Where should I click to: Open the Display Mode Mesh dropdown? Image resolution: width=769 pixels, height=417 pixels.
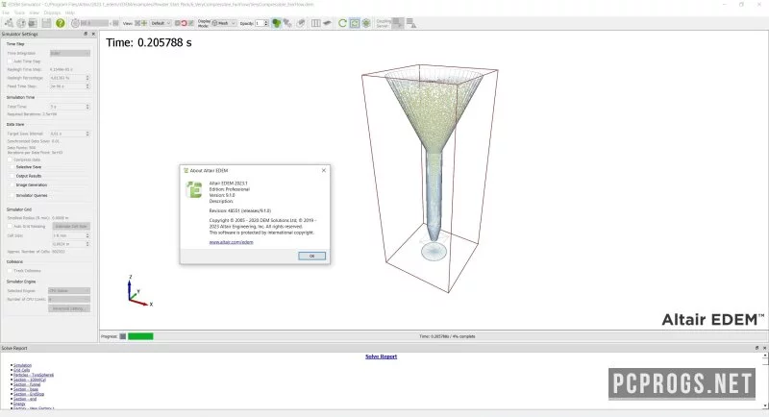[224, 23]
